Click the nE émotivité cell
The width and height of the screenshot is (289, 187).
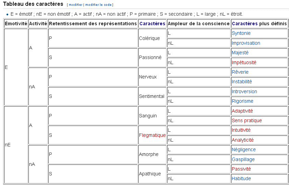[16, 145]
